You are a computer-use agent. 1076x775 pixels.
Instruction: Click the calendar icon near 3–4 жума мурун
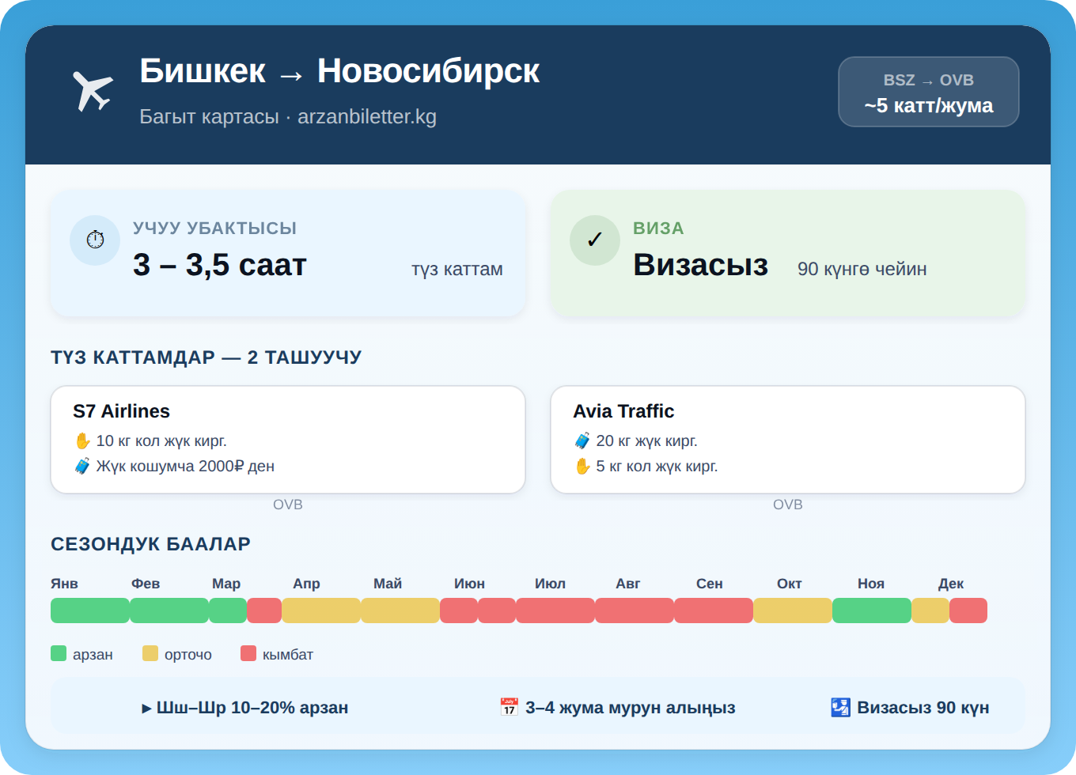[508, 707]
